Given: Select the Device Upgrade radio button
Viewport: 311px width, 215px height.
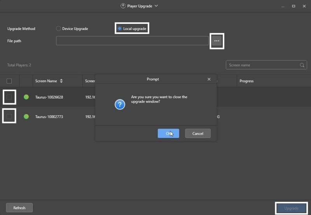Looking at the screenshot, I should click(59, 28).
